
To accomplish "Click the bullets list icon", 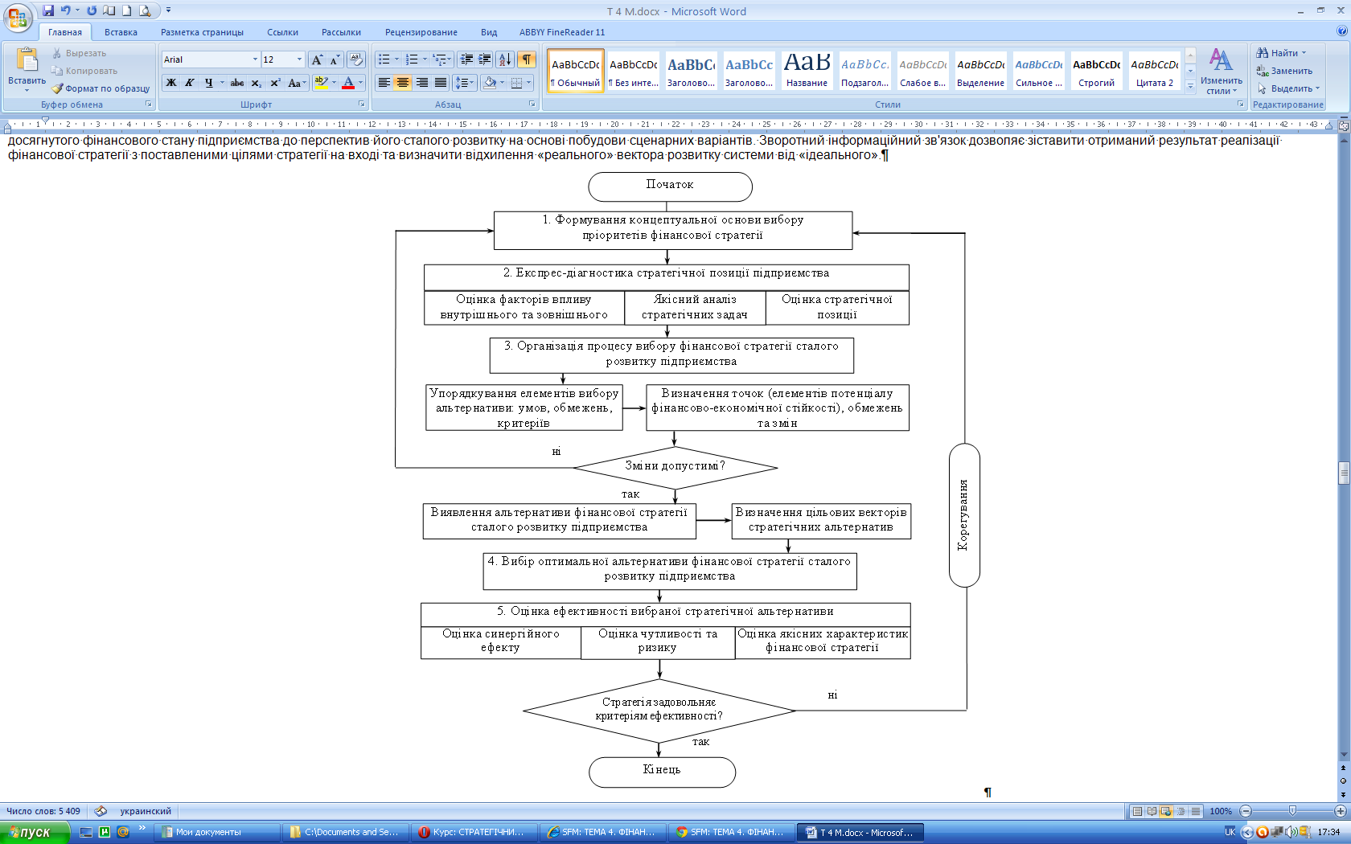I will click(x=384, y=59).
